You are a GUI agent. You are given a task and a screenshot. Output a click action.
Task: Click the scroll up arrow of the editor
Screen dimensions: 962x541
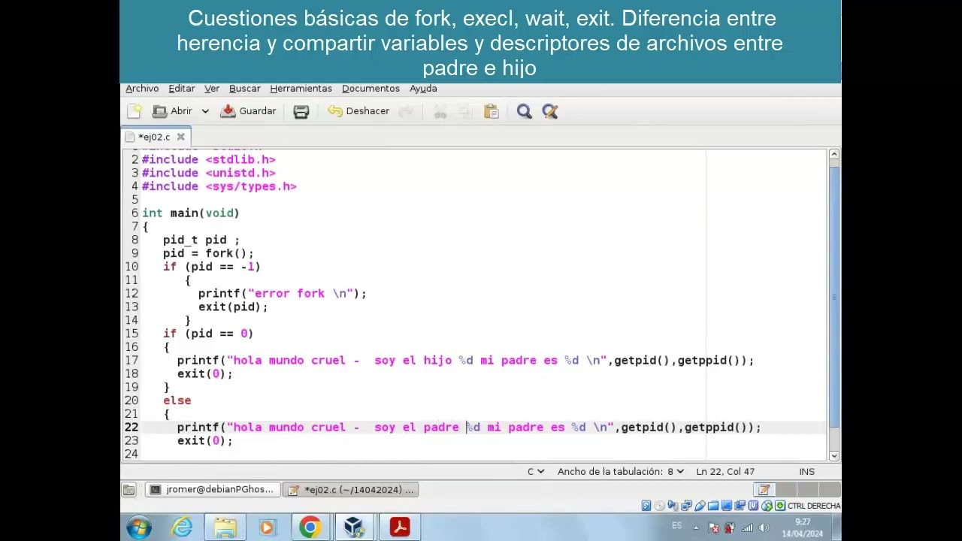pos(834,155)
